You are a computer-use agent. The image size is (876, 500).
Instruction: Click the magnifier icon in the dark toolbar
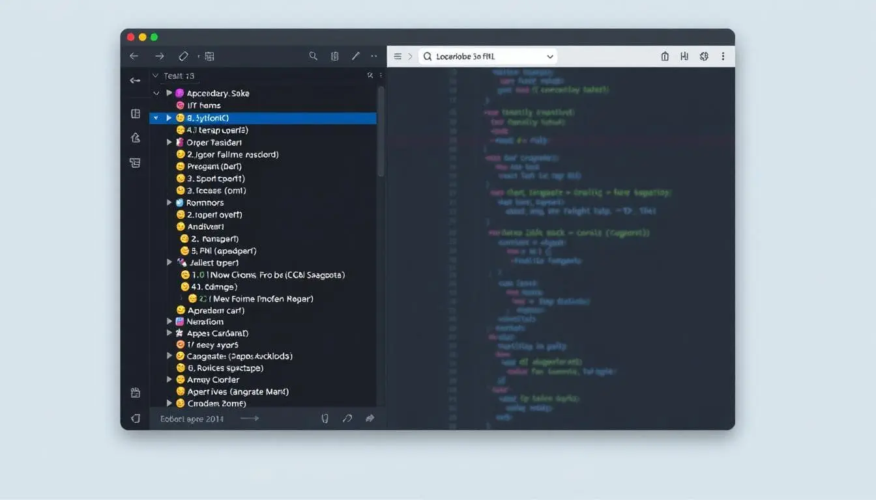coord(314,56)
